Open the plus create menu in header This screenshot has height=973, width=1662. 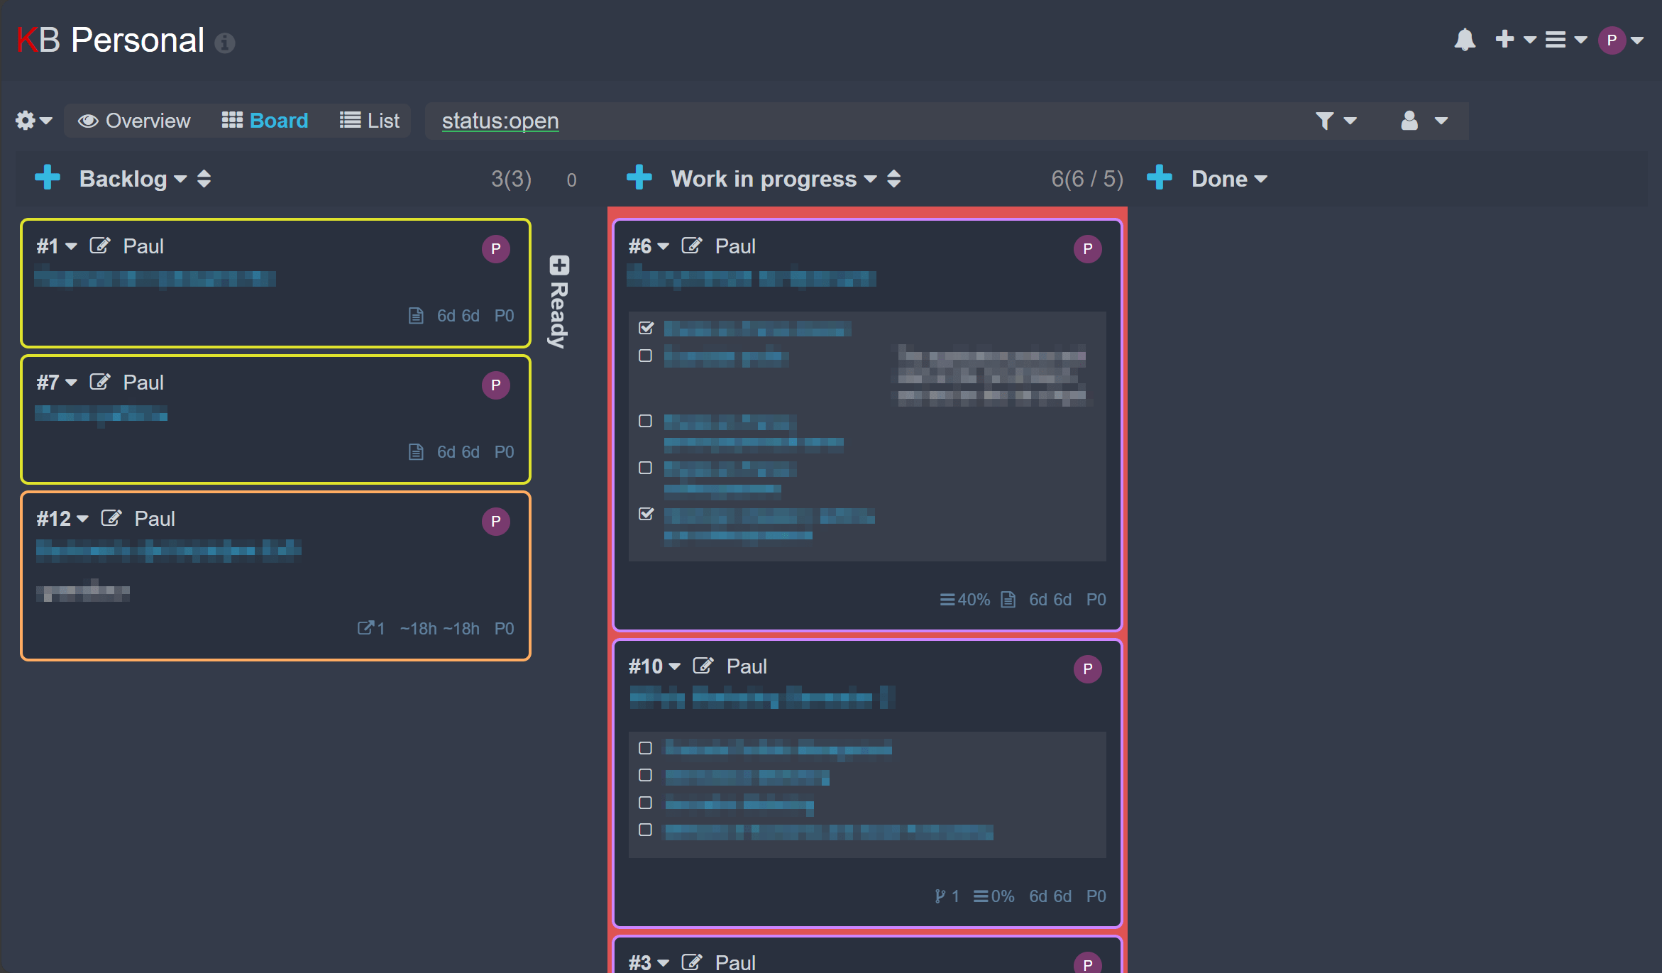coord(1515,40)
